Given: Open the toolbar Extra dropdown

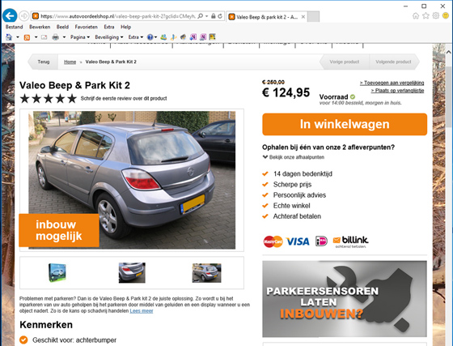Looking at the screenshot, I should tap(136, 37).
